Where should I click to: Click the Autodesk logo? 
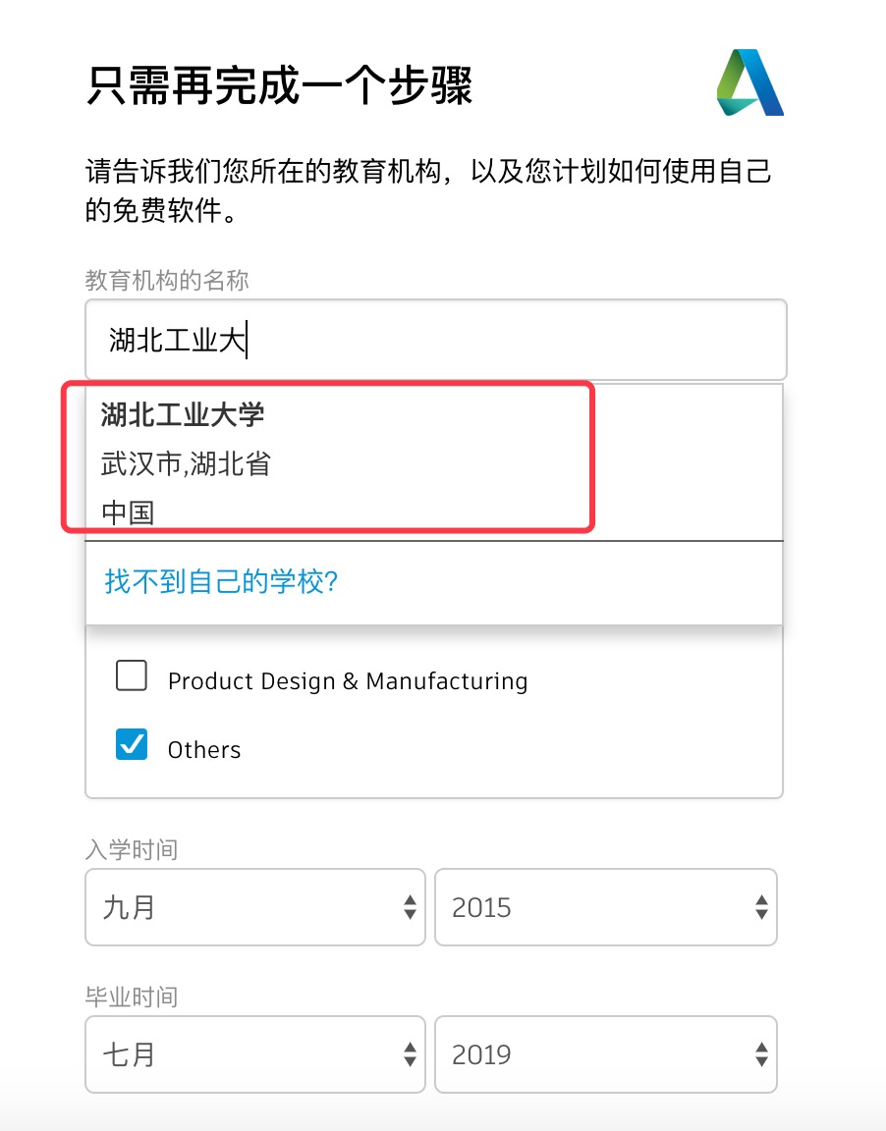749,82
